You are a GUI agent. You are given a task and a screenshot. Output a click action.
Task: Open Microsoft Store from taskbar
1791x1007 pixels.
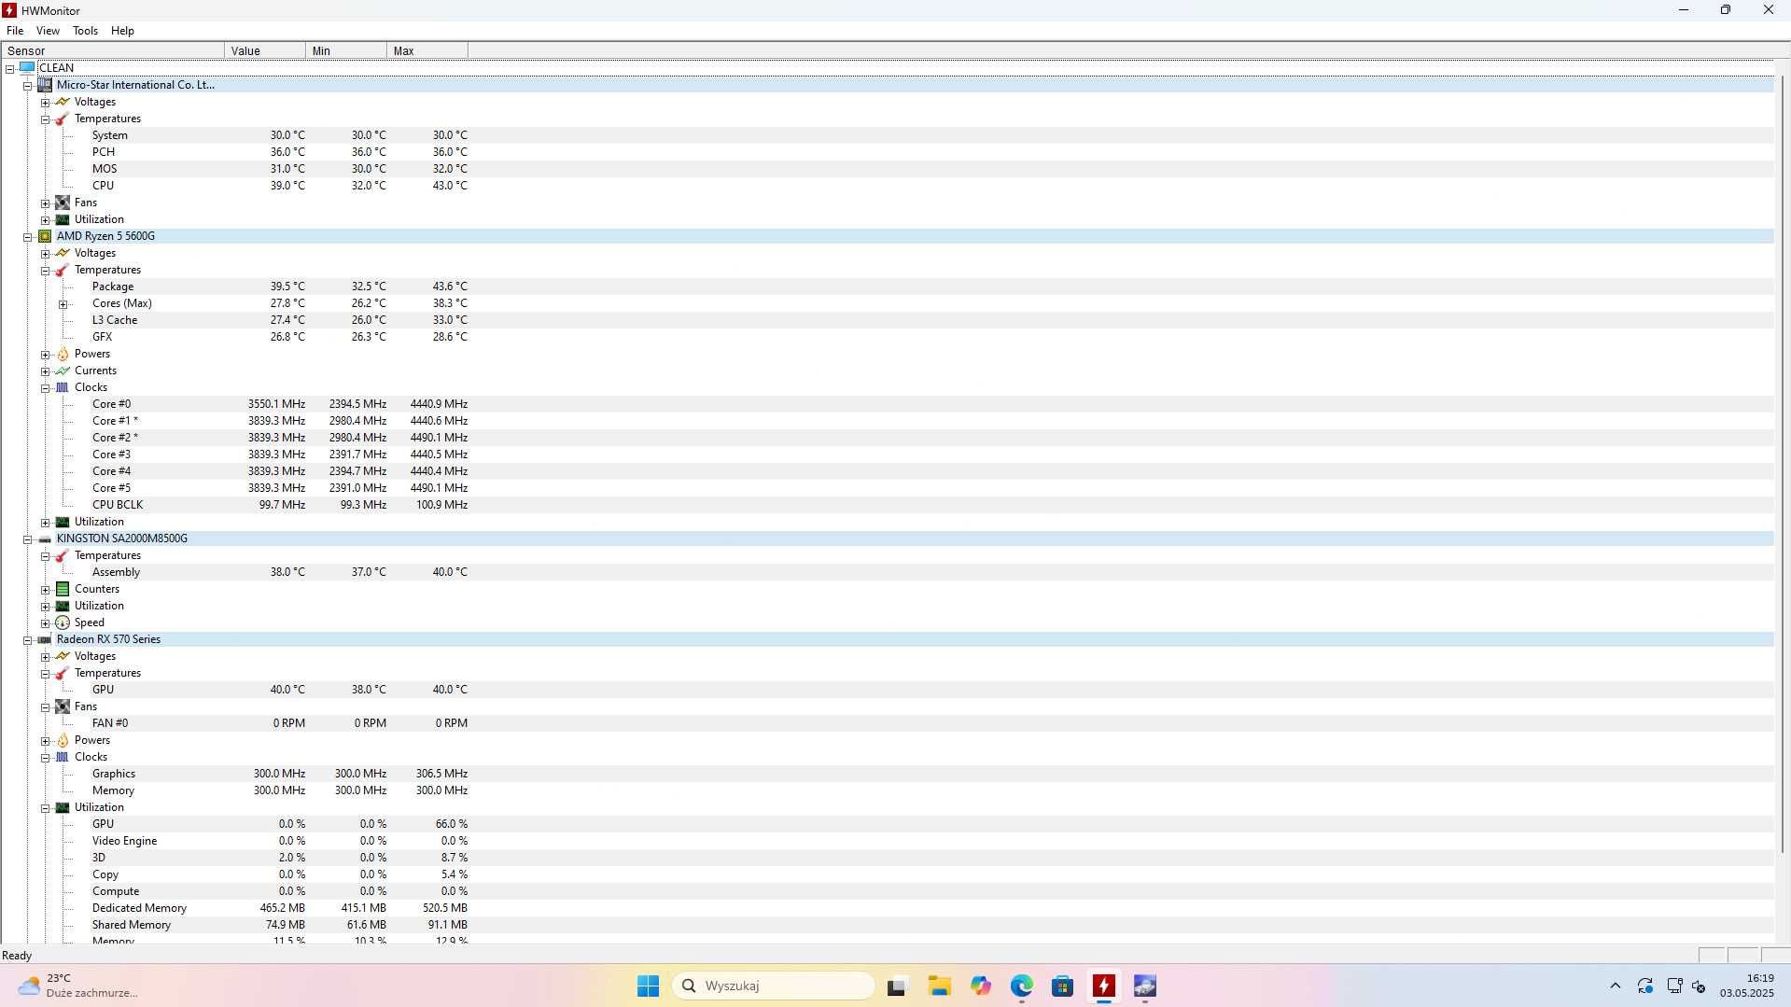[x=1062, y=986]
